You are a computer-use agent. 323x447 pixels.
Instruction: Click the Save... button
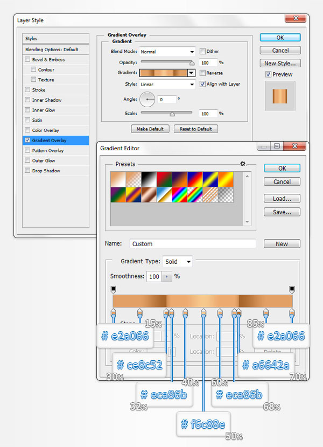click(282, 212)
